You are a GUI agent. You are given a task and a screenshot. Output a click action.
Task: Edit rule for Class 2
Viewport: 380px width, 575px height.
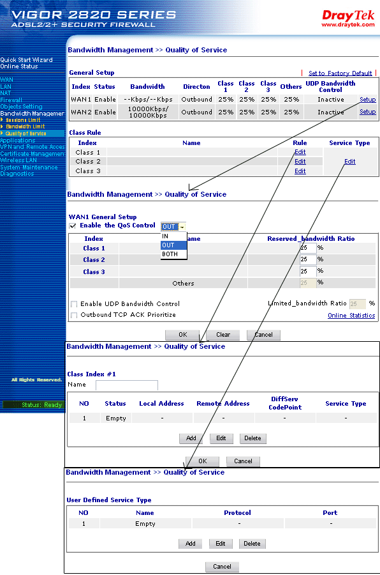click(300, 162)
